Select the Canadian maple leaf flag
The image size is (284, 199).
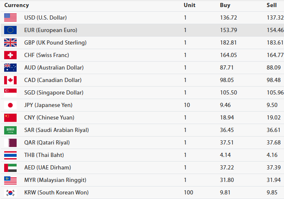(10, 80)
